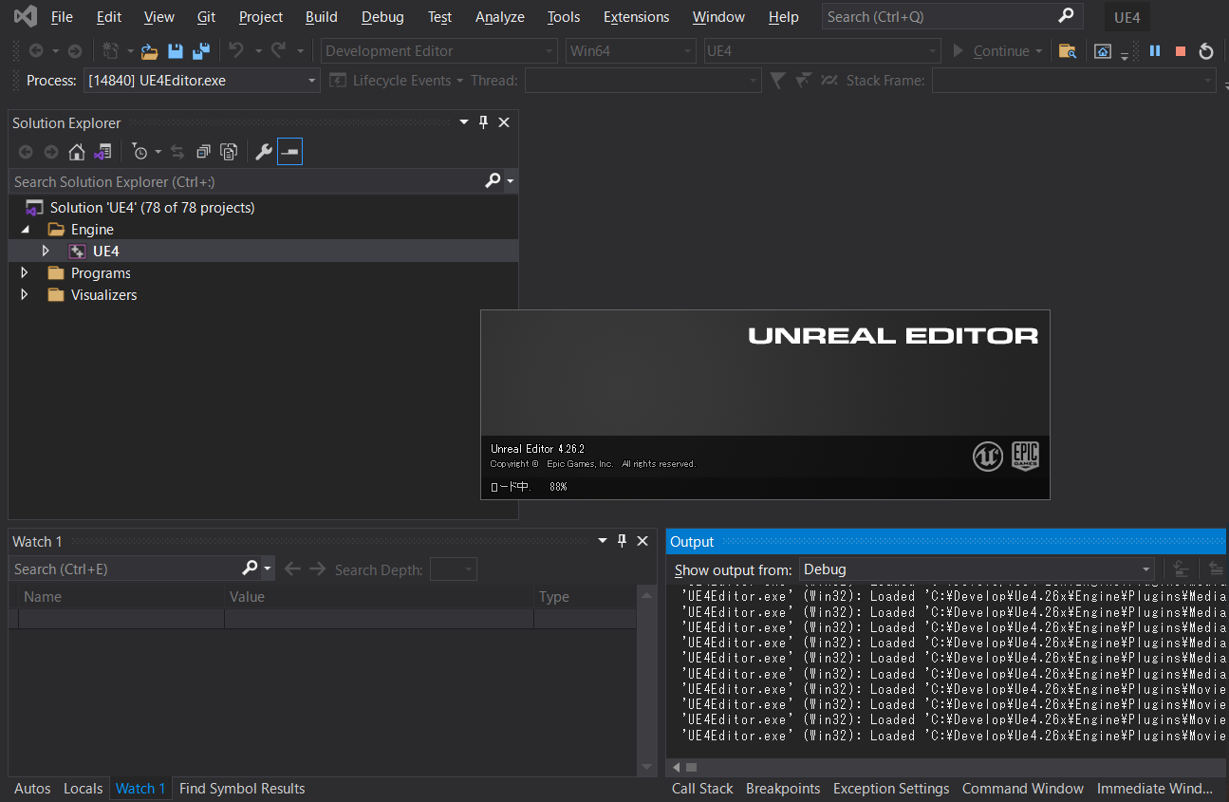Click the Save All icon

click(201, 51)
